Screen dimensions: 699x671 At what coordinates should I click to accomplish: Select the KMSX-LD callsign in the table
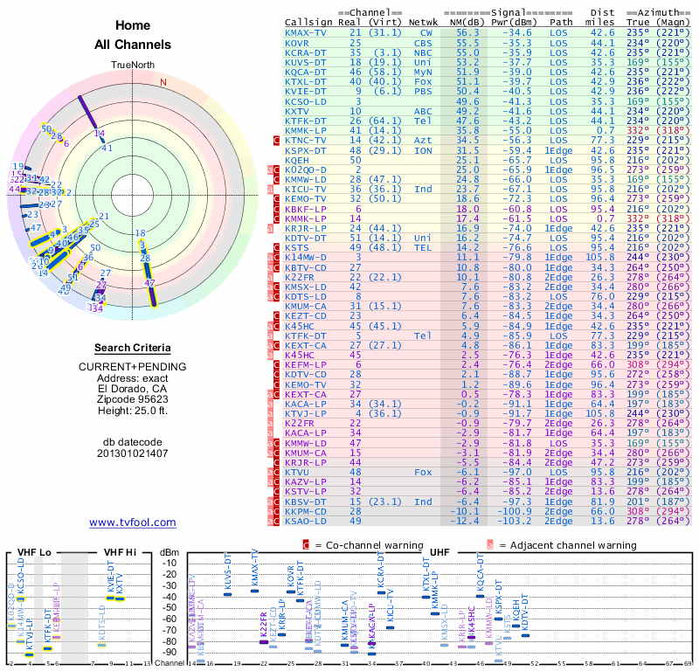306,287
